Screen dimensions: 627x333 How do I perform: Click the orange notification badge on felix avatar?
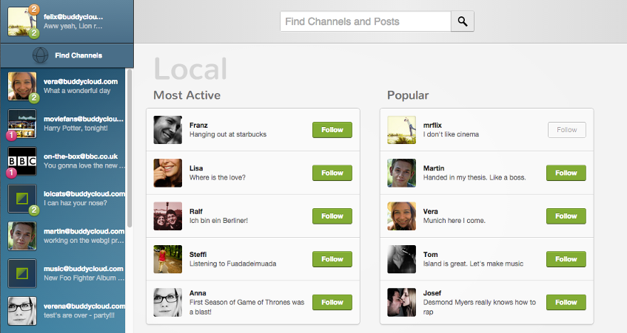(34, 9)
